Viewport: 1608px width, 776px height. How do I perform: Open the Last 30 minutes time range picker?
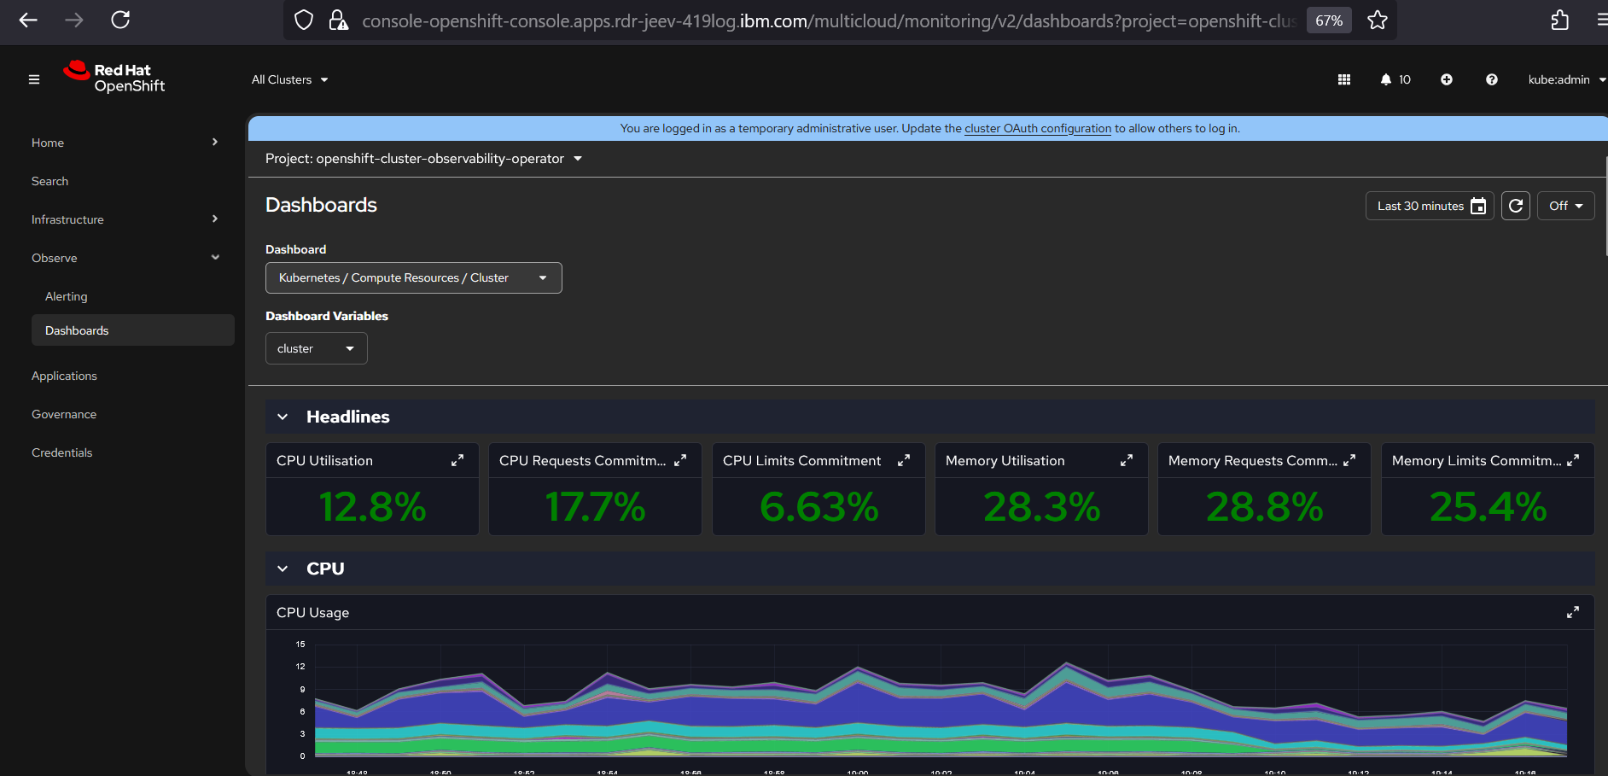pyautogui.click(x=1429, y=206)
